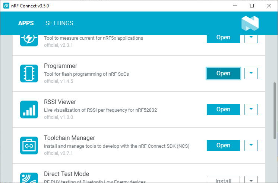Click the Programmer chip icon
Image resolution: width=278 pixels, height=183 pixels.
pyautogui.click(x=29, y=73)
